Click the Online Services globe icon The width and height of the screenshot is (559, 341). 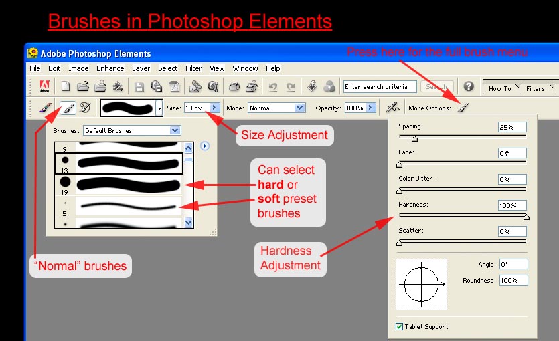tap(213, 86)
